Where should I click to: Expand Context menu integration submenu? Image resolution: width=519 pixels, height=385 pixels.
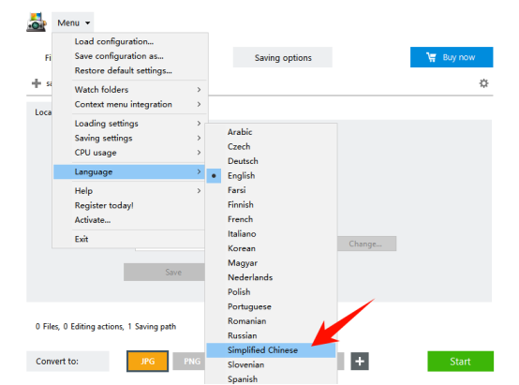(x=130, y=104)
